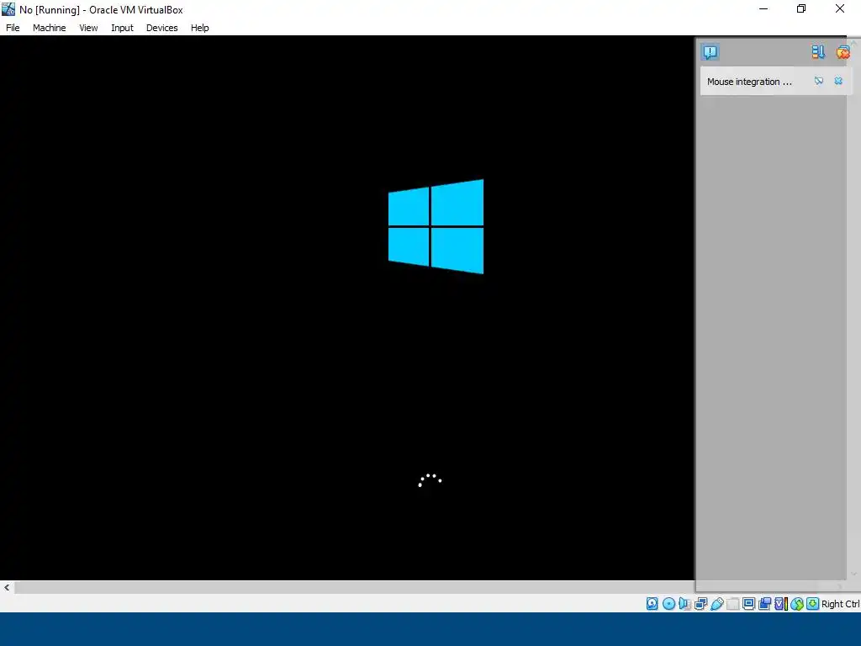
Task: Open the View menu
Action: [x=88, y=28]
